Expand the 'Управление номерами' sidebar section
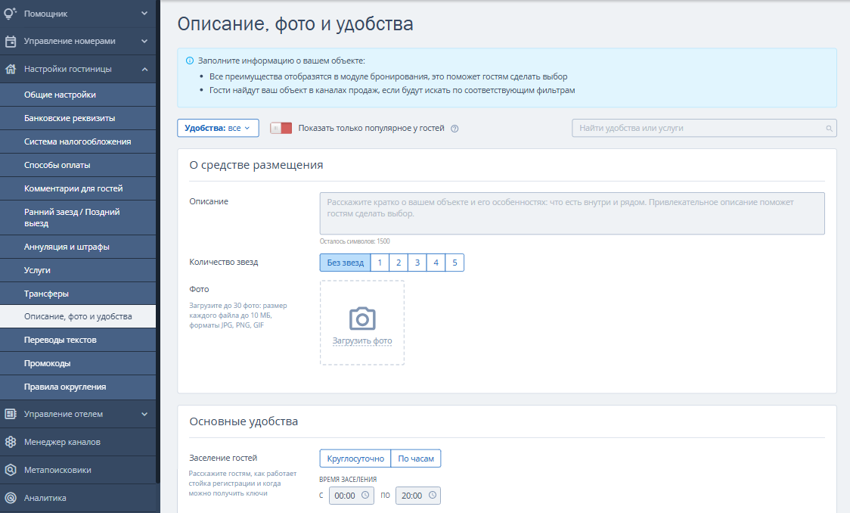This screenshot has width=850, height=513. click(x=144, y=41)
